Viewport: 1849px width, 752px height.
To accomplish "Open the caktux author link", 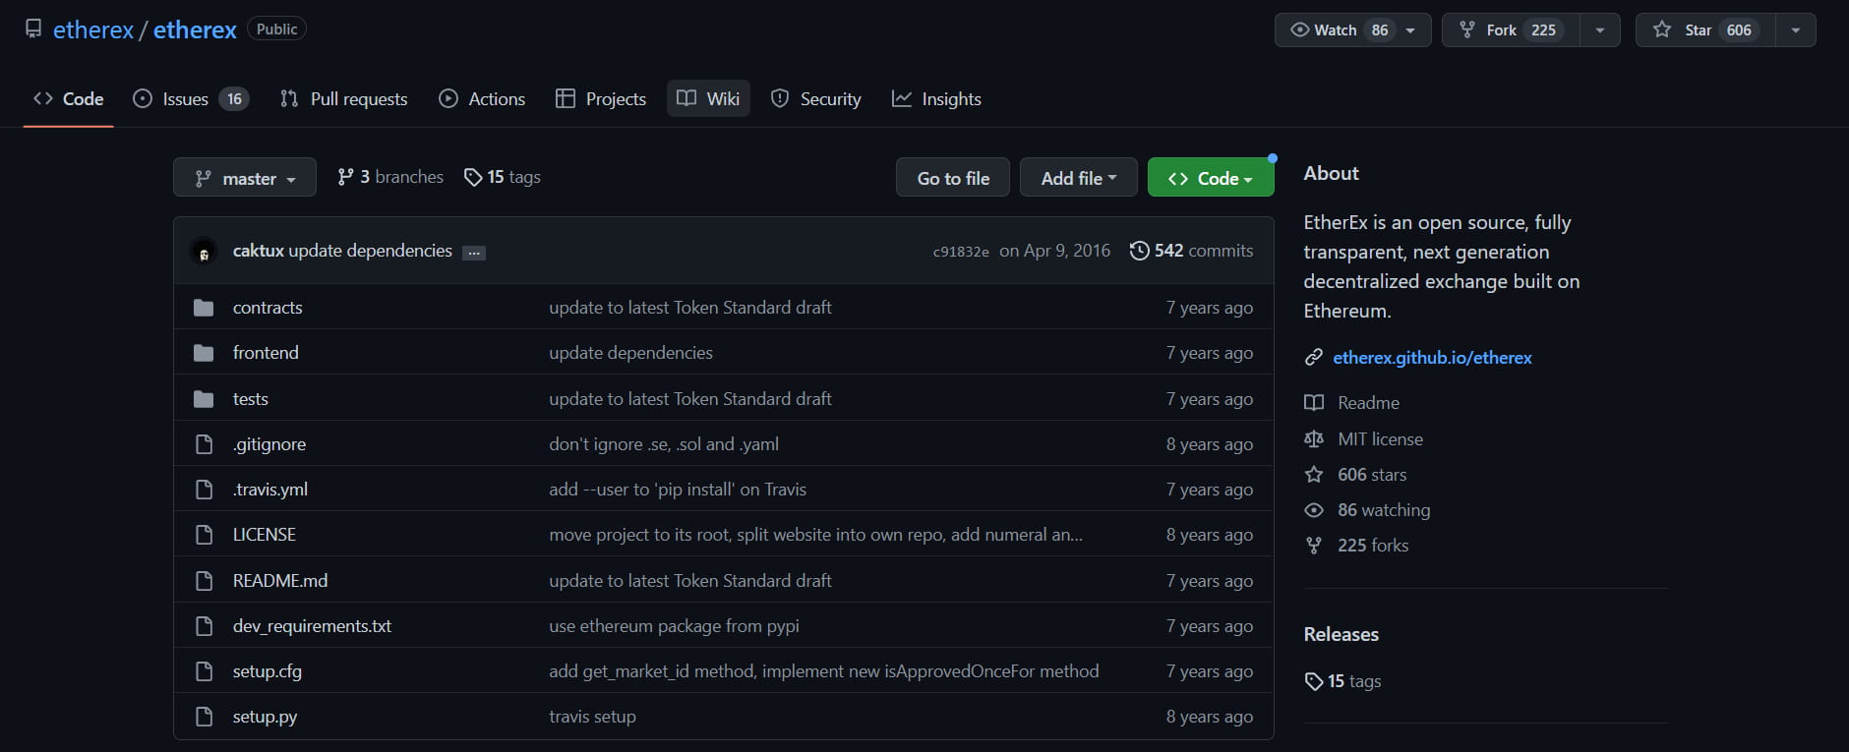I will click(x=259, y=251).
